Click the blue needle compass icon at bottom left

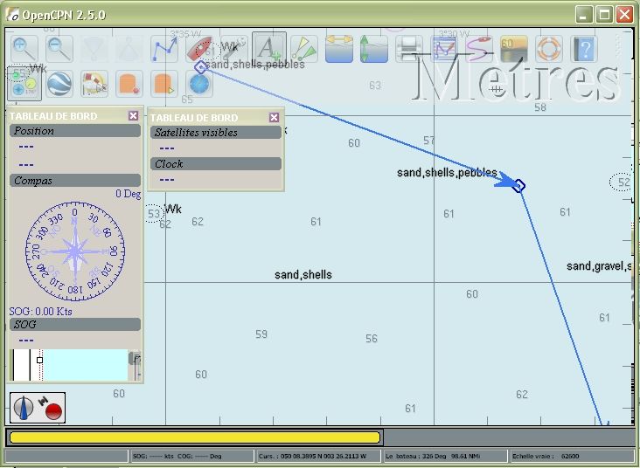point(24,408)
